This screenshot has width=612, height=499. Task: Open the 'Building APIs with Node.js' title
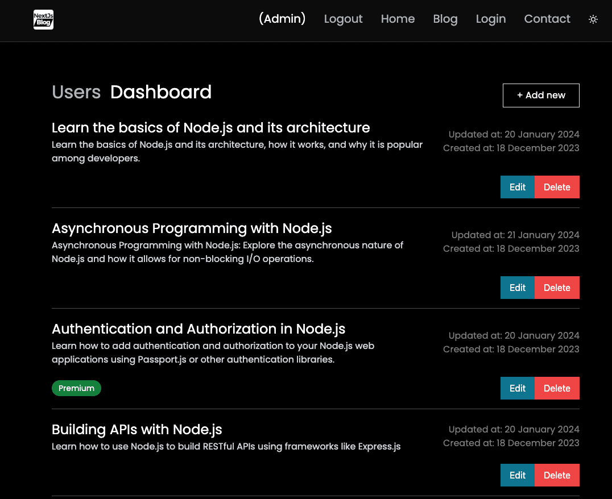[137, 430]
